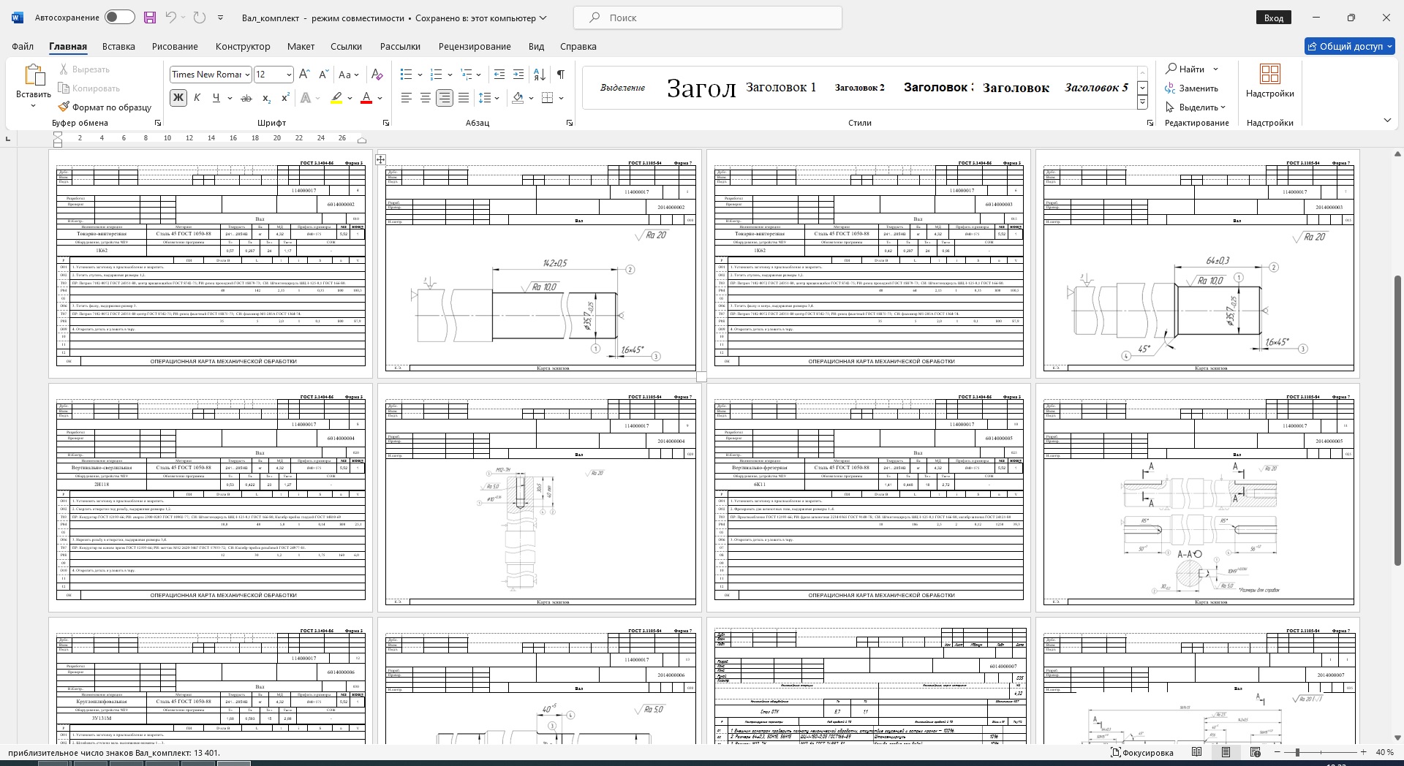The height and width of the screenshot is (766, 1404).
Task: Show paragraph marks with pilcrow icon
Action: [x=560, y=75]
